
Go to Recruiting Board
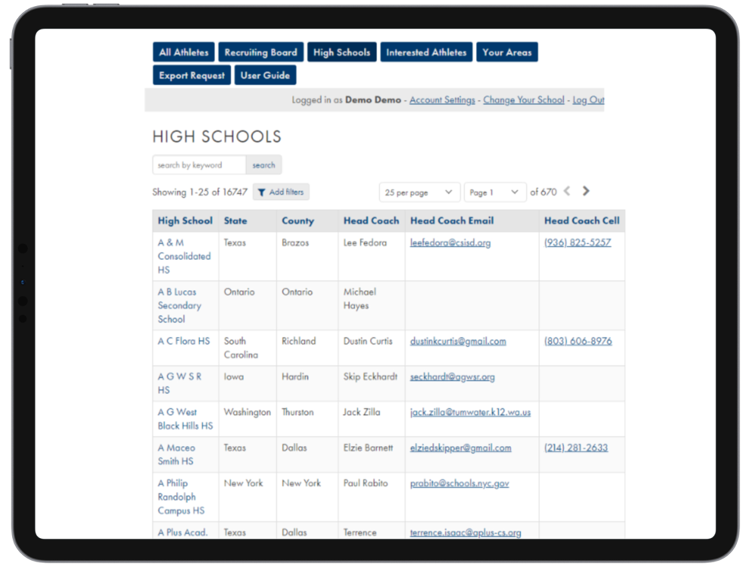tap(260, 52)
